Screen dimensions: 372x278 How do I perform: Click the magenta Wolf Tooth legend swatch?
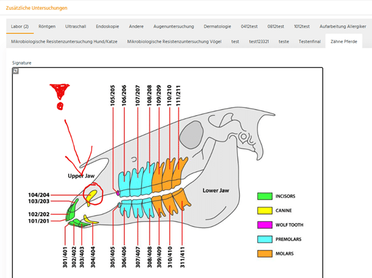pos(264,225)
